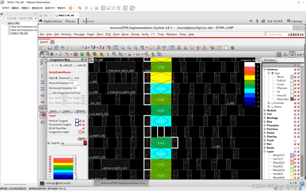Click the Apply button
The image size is (306, 191).
point(82,138)
